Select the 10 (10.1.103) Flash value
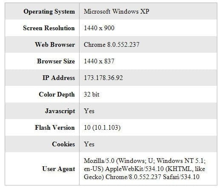The image size is (222, 188). [x=102, y=128]
